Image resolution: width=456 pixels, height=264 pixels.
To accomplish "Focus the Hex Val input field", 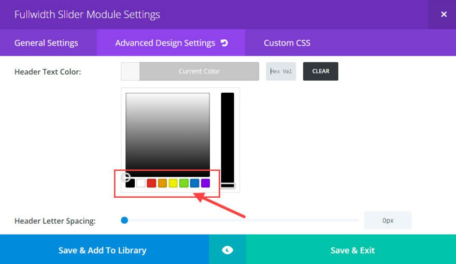I will (281, 71).
